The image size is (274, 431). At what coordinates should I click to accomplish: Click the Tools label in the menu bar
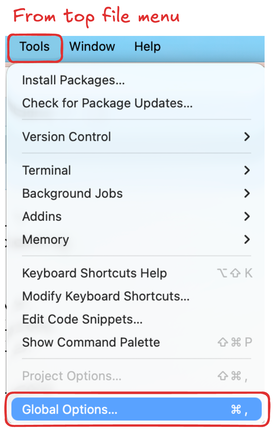point(35,47)
